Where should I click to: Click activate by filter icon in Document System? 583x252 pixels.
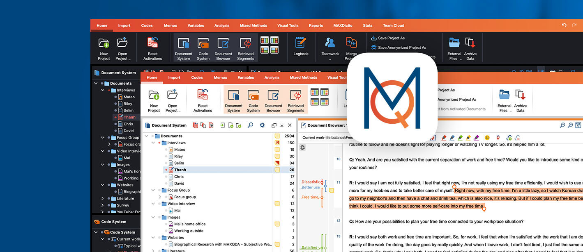point(211,125)
